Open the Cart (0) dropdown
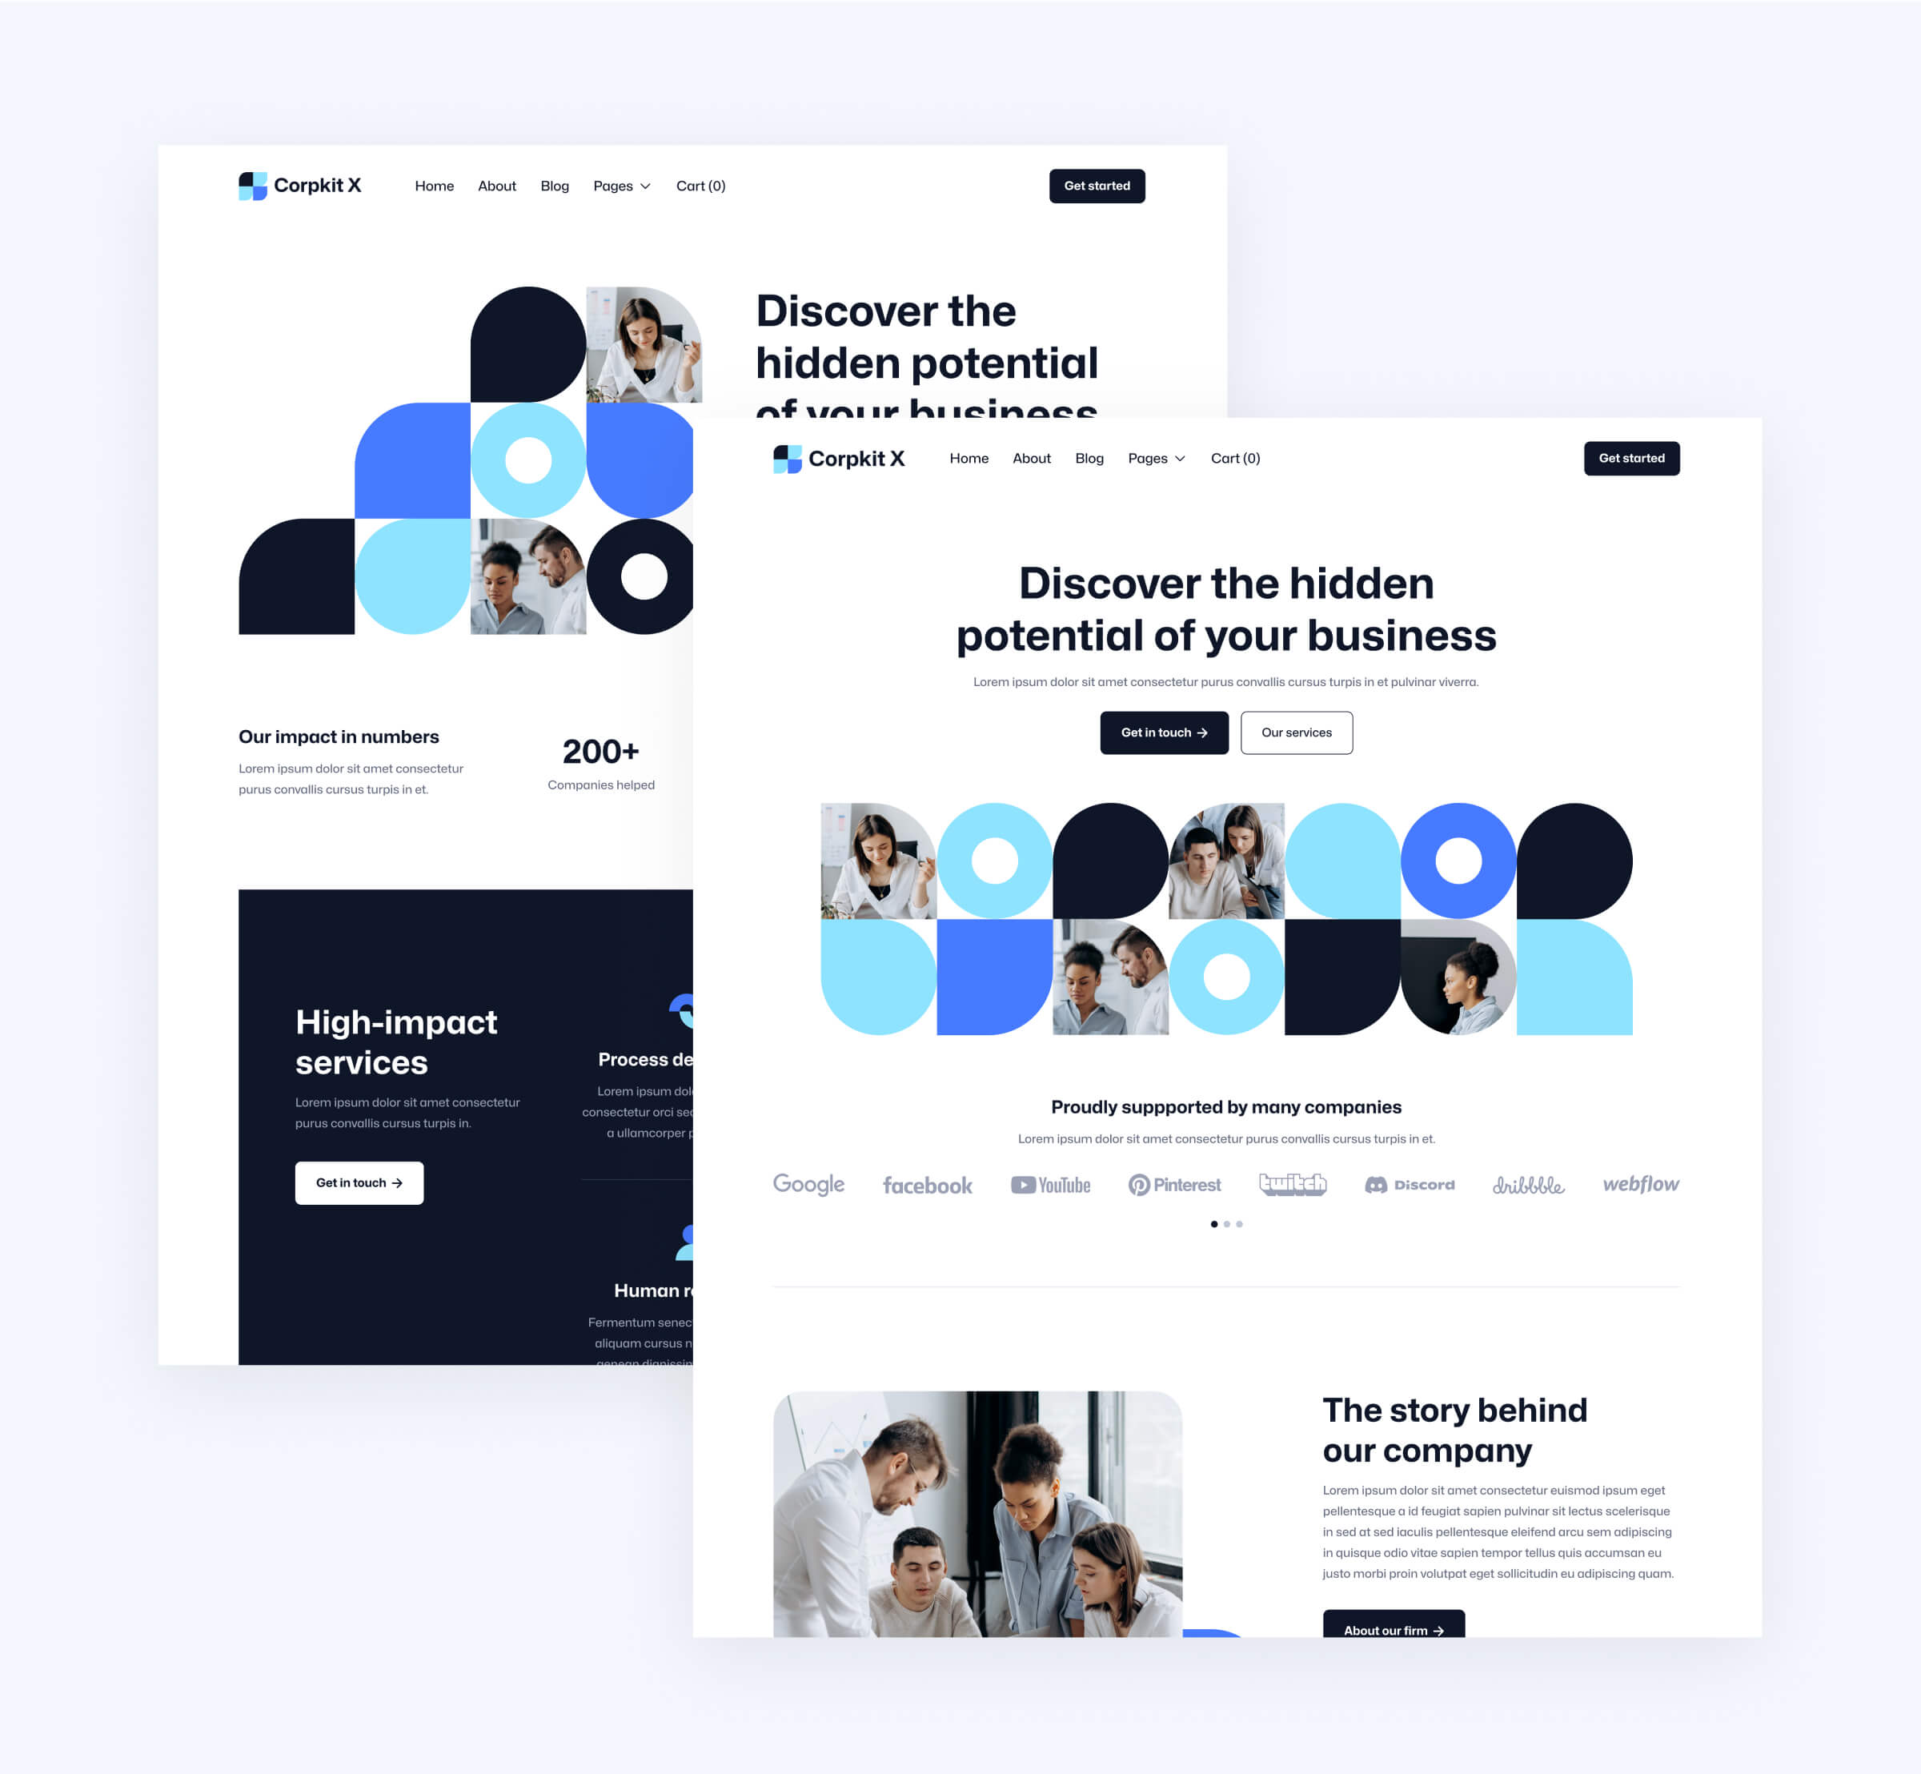Screen dimensions: 1921x1774 [x=1233, y=459]
